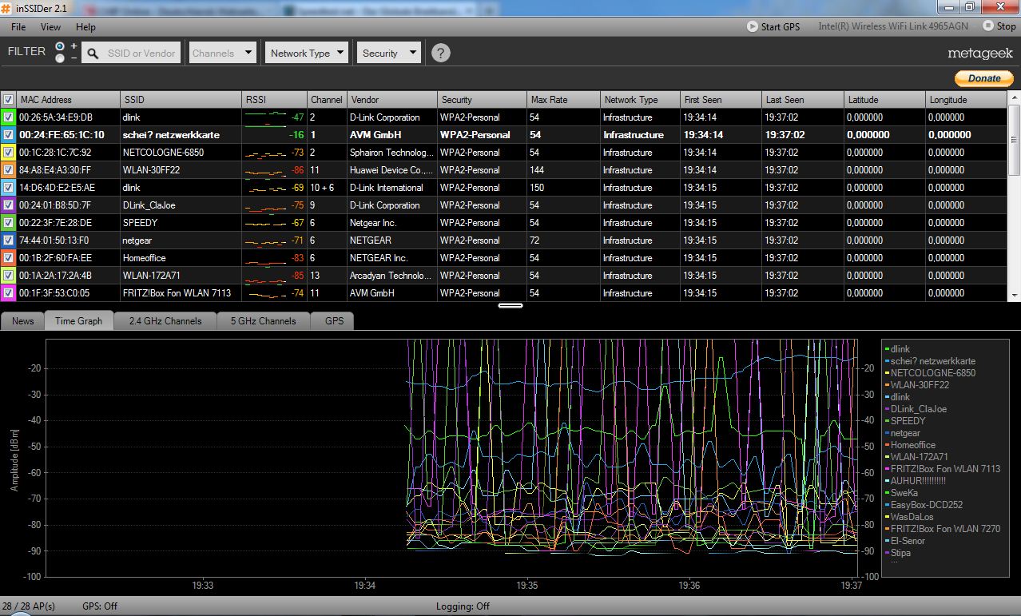Select the AUHUR!!!!!!!!!! entry in legend
This screenshot has height=616, width=1021.
918,481
